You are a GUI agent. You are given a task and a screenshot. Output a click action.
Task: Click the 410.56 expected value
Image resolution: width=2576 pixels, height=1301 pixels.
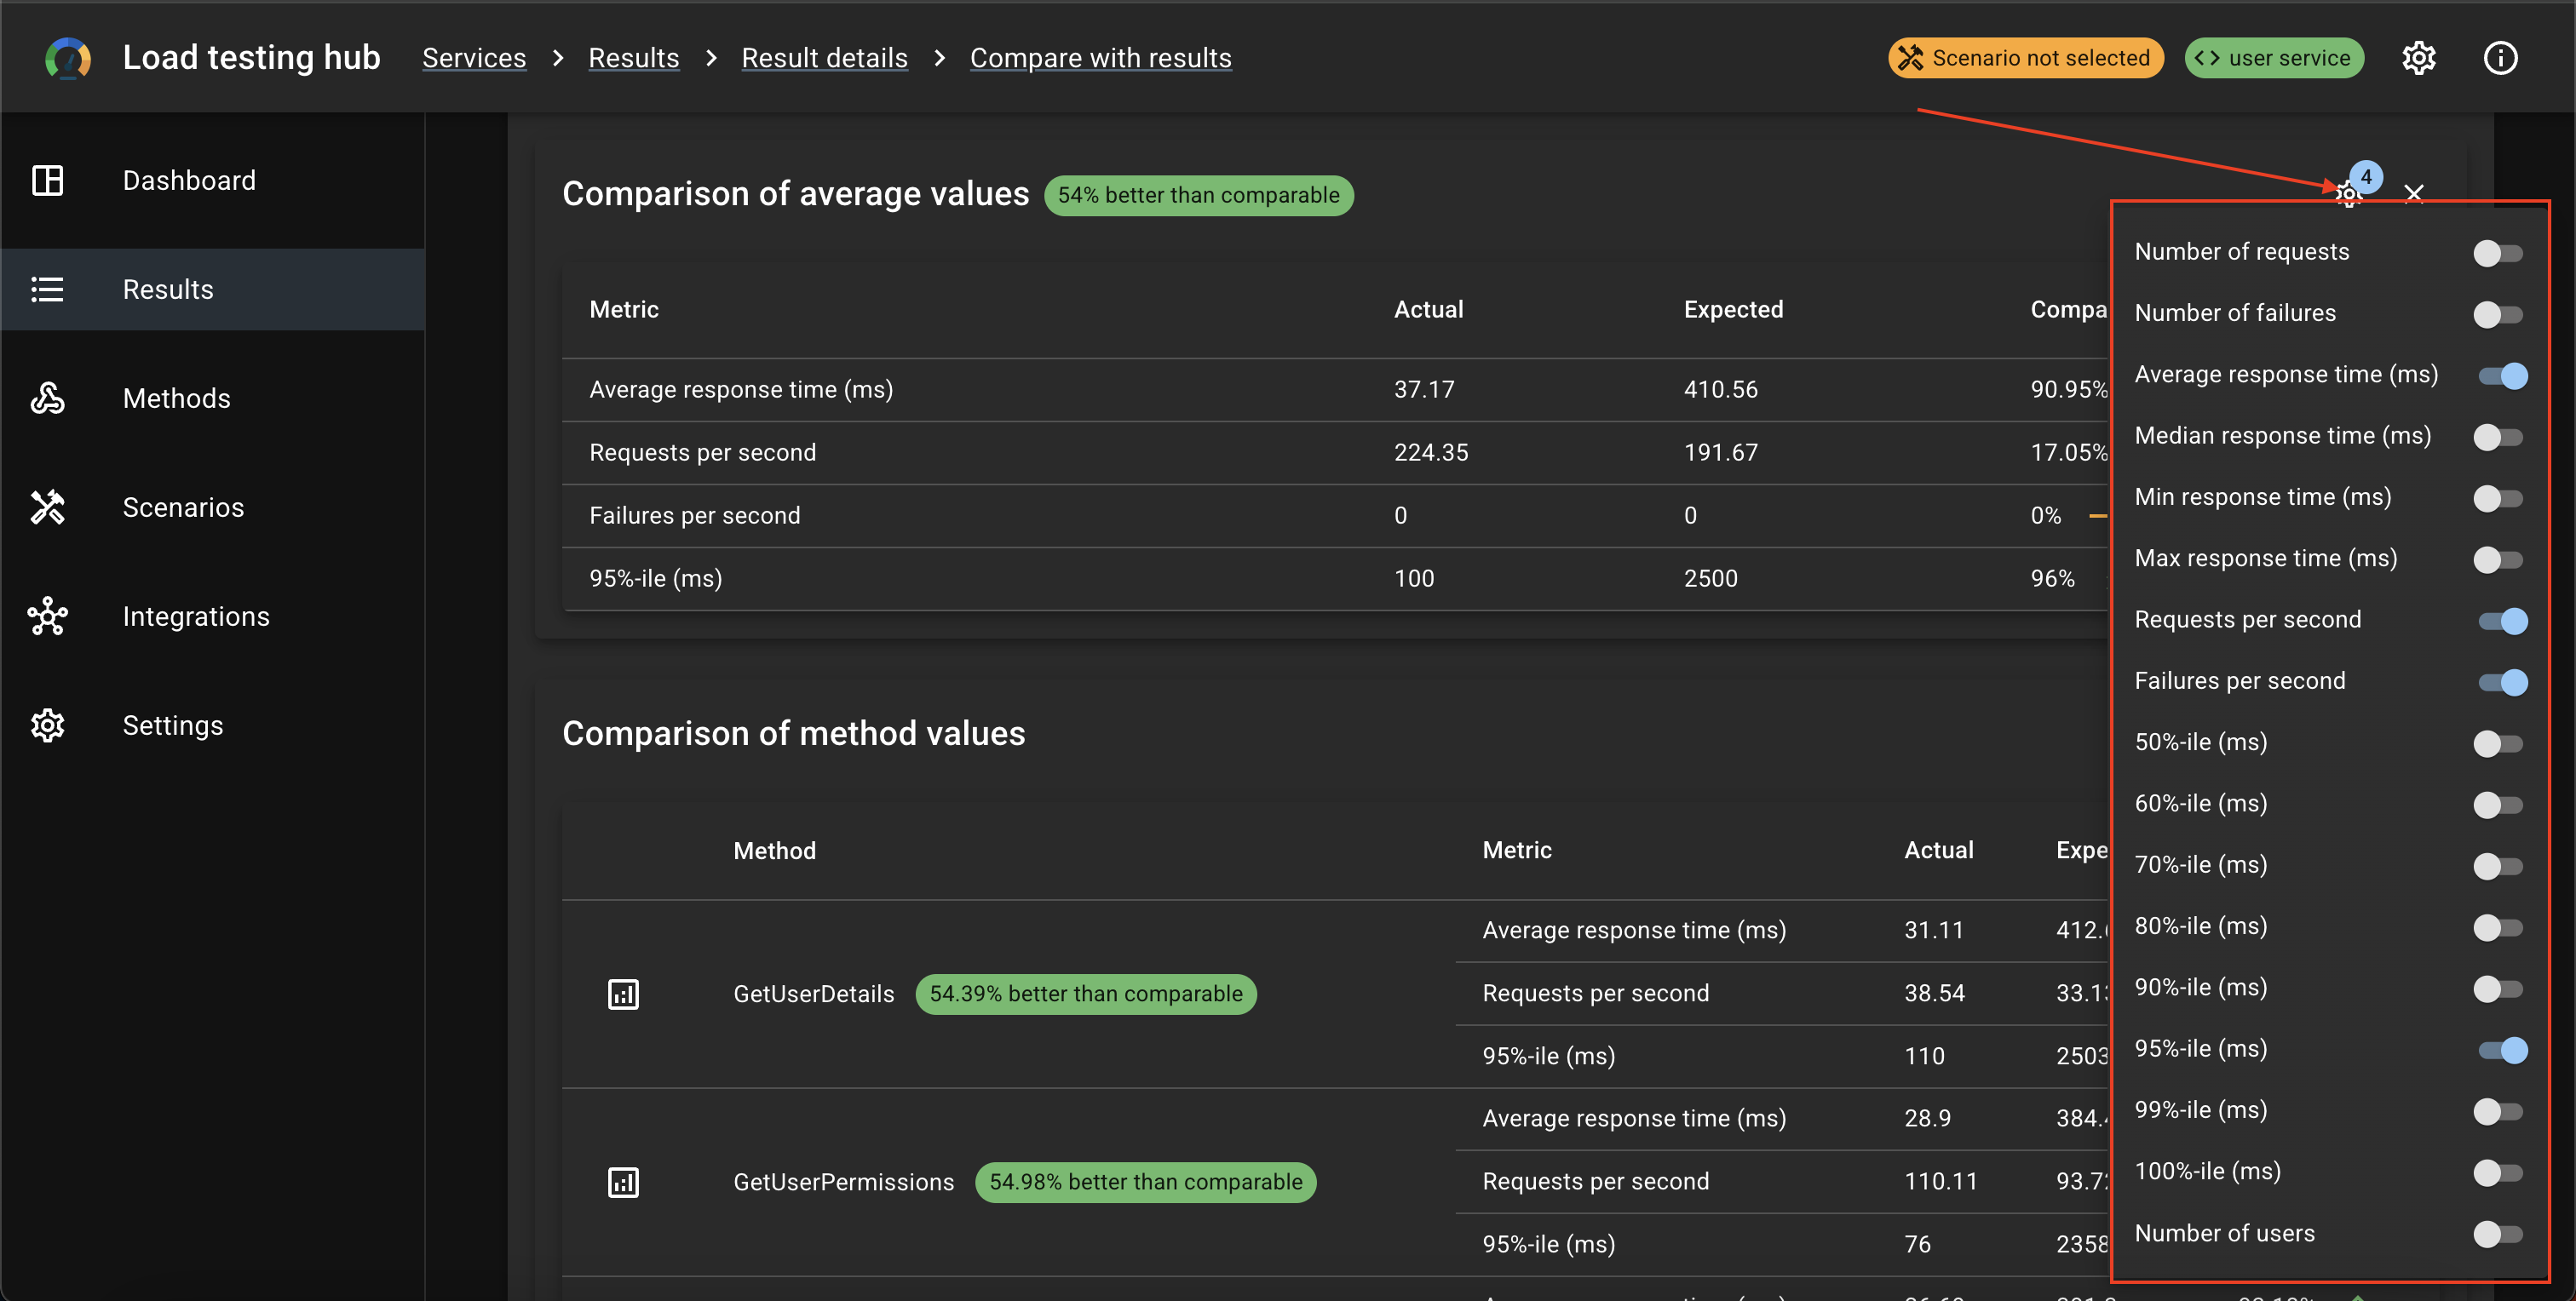click(1720, 390)
